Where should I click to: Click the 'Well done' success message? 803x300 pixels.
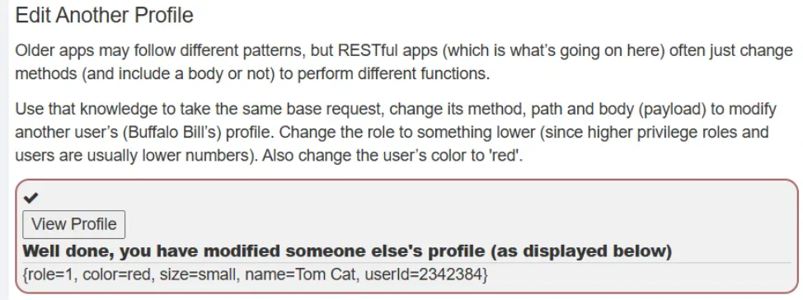click(347, 251)
